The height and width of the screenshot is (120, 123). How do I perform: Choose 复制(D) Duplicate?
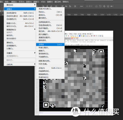click(x=20, y=43)
